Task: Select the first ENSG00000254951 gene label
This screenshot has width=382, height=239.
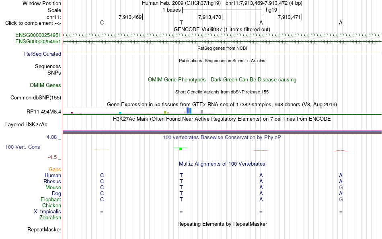Action: 38,35
